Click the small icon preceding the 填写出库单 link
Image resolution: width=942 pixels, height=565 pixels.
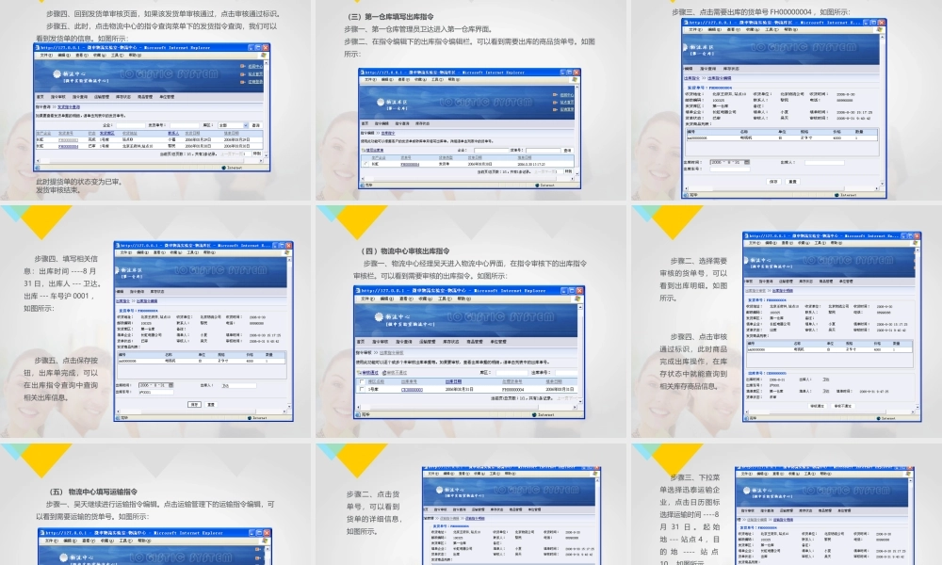tap(363, 151)
